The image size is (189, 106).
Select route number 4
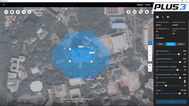coord(150,55)
